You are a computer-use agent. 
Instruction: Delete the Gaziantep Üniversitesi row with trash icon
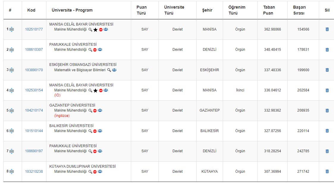click(x=327, y=110)
